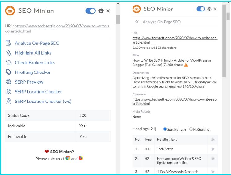Screen dimensions: 231x175
Task: Rate SEO Minion on Chrome icon
Action: (x=68, y=158)
